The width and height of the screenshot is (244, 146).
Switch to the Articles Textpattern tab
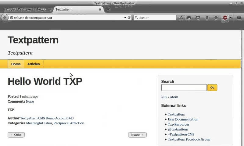[x=25, y=9]
